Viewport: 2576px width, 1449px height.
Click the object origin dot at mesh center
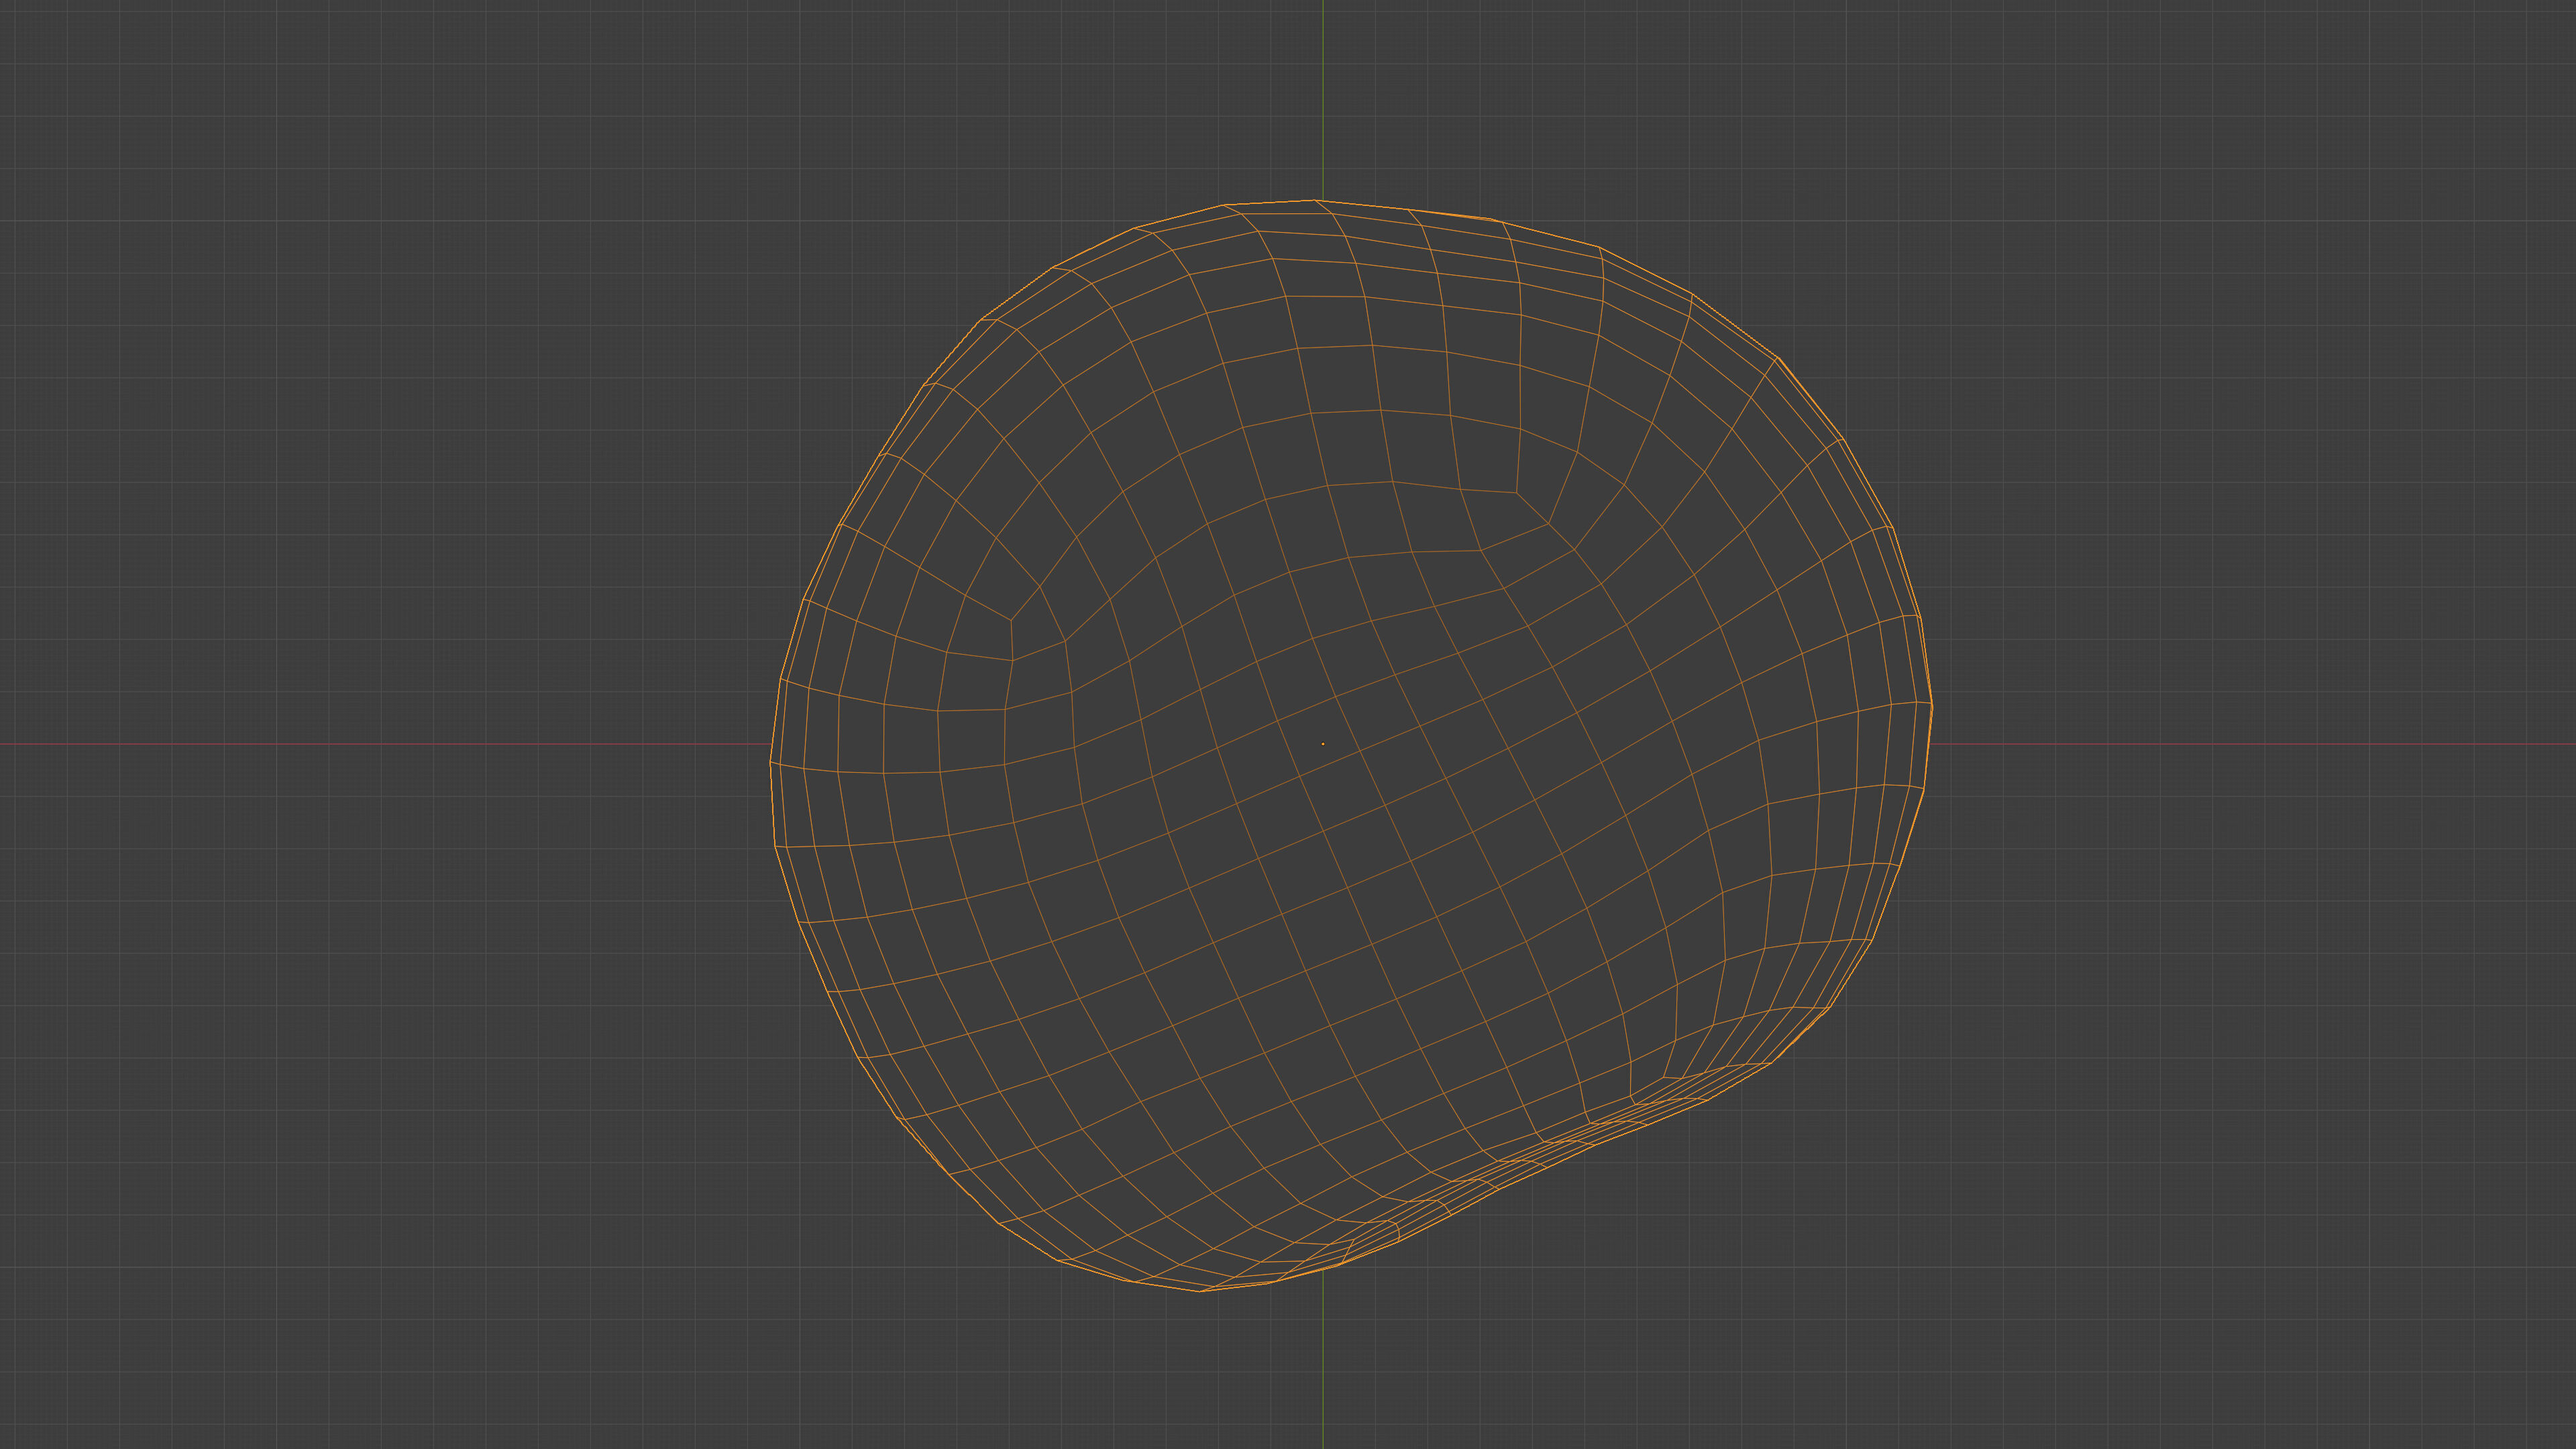(1323, 744)
